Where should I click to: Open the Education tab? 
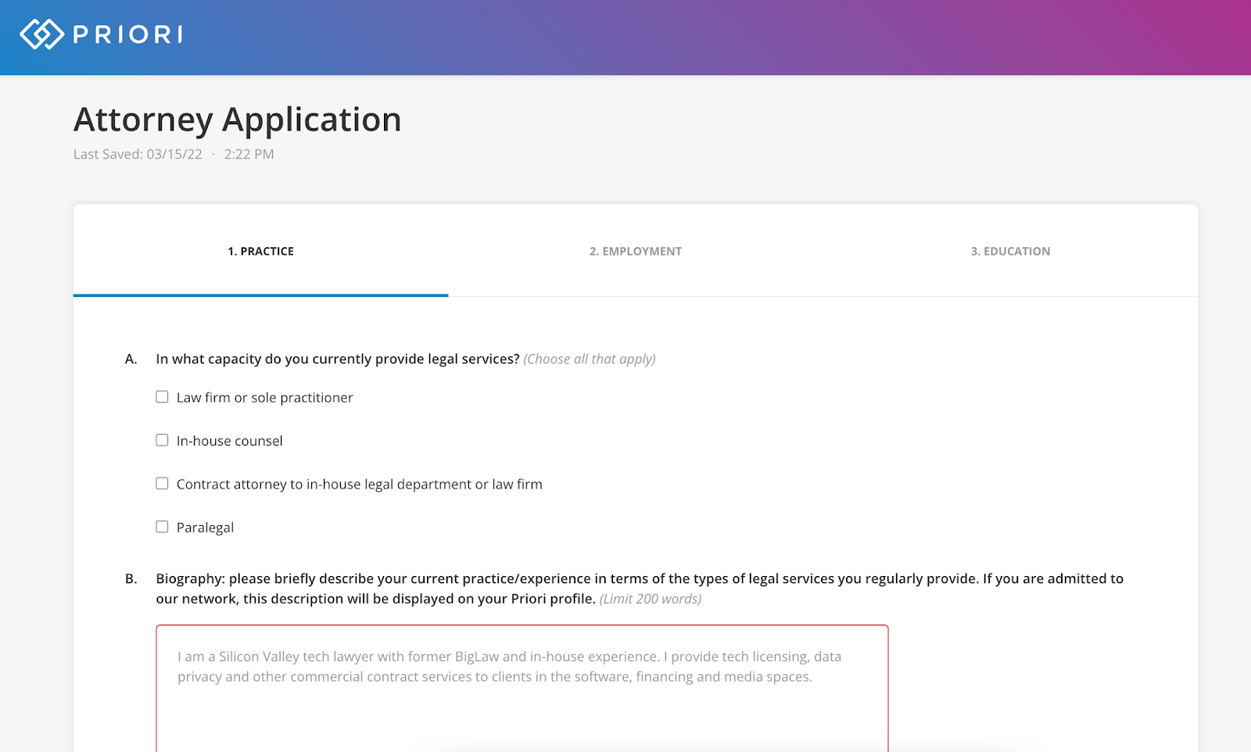[1010, 251]
